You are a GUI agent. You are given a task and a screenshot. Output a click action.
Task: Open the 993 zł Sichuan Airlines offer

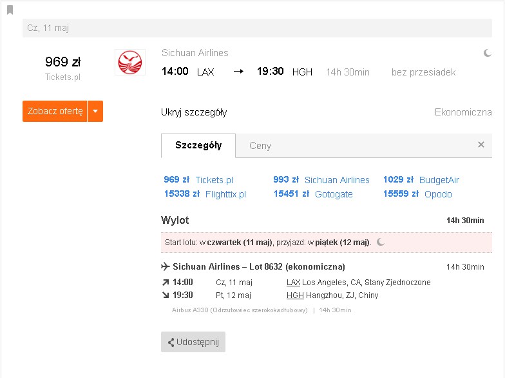[321, 180]
